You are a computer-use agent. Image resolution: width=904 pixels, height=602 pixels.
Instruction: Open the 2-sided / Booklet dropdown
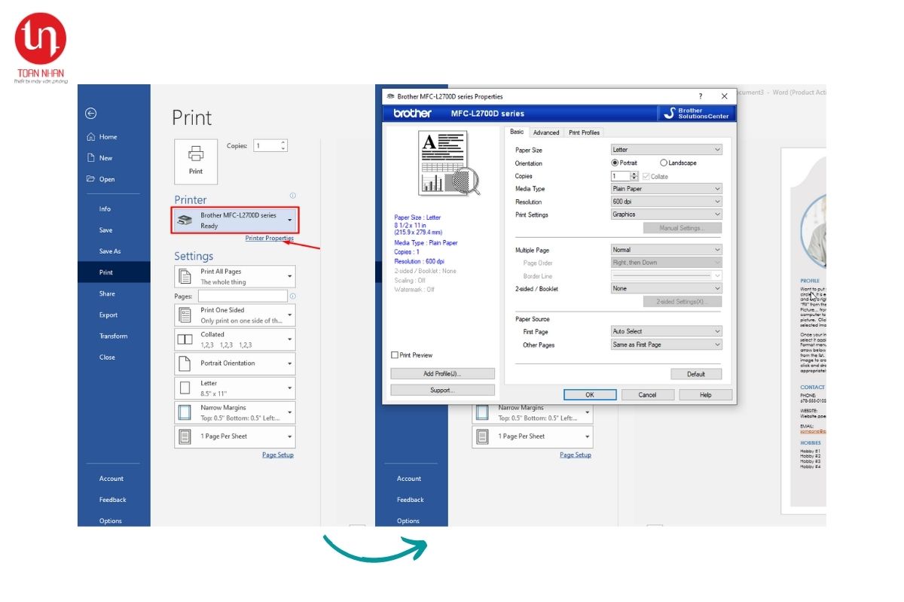click(x=666, y=288)
